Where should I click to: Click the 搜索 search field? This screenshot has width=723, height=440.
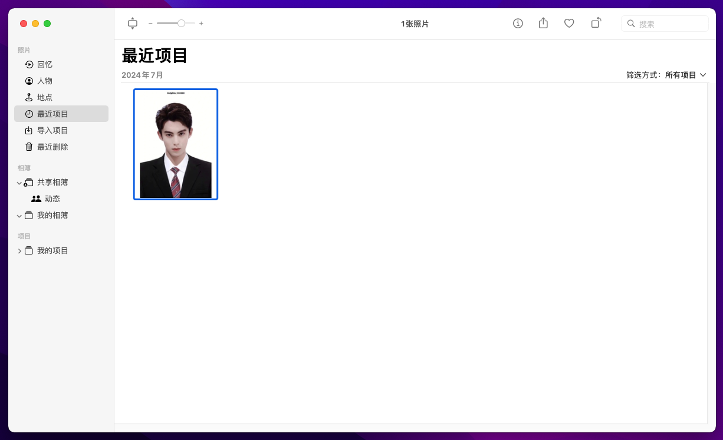click(x=669, y=24)
